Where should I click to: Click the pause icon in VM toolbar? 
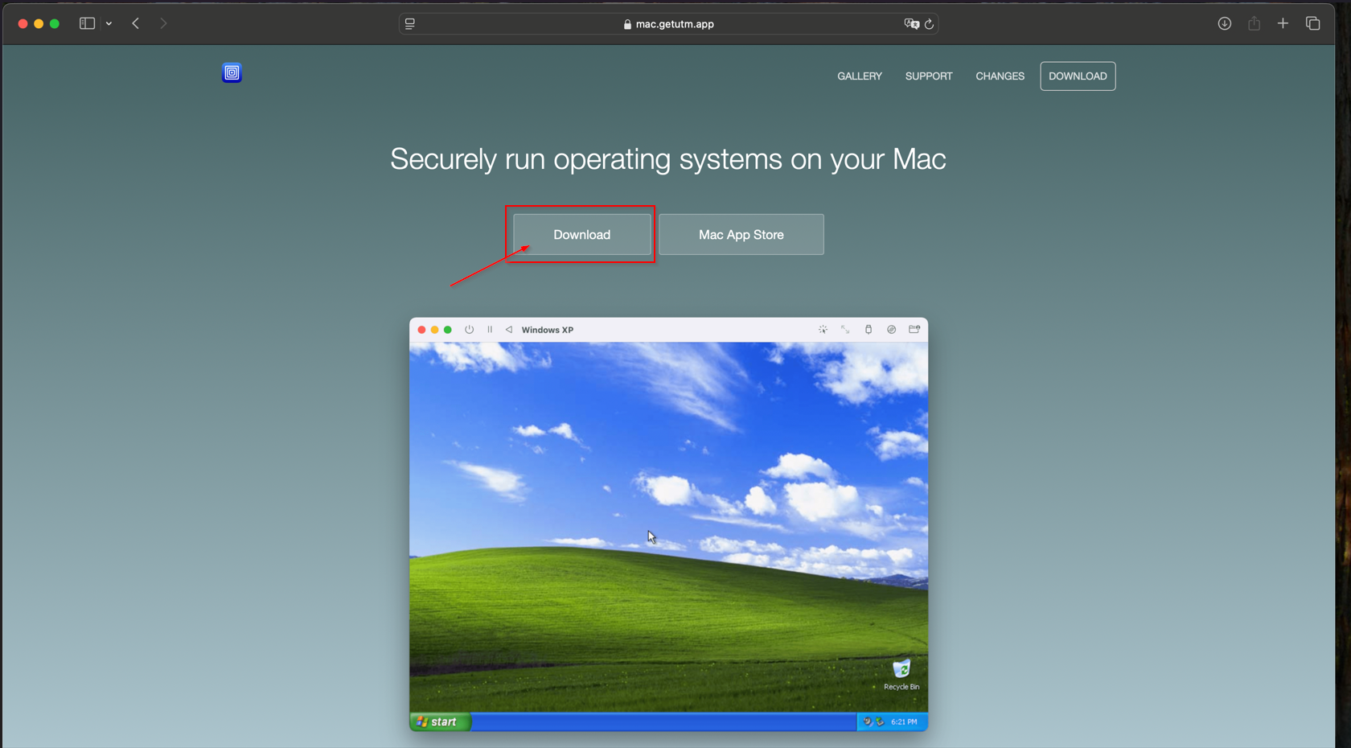click(x=490, y=330)
